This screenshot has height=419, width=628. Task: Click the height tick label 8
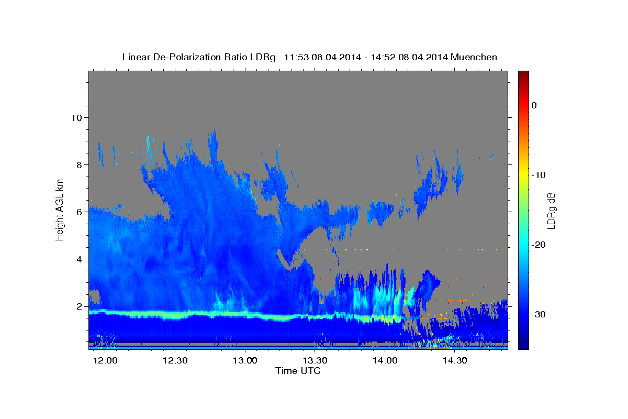(x=79, y=164)
